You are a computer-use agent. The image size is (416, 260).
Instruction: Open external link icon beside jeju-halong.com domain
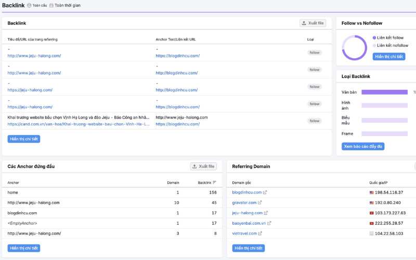coord(266,213)
